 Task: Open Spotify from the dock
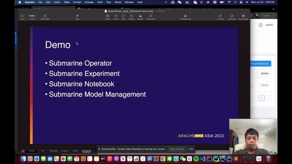(196, 159)
